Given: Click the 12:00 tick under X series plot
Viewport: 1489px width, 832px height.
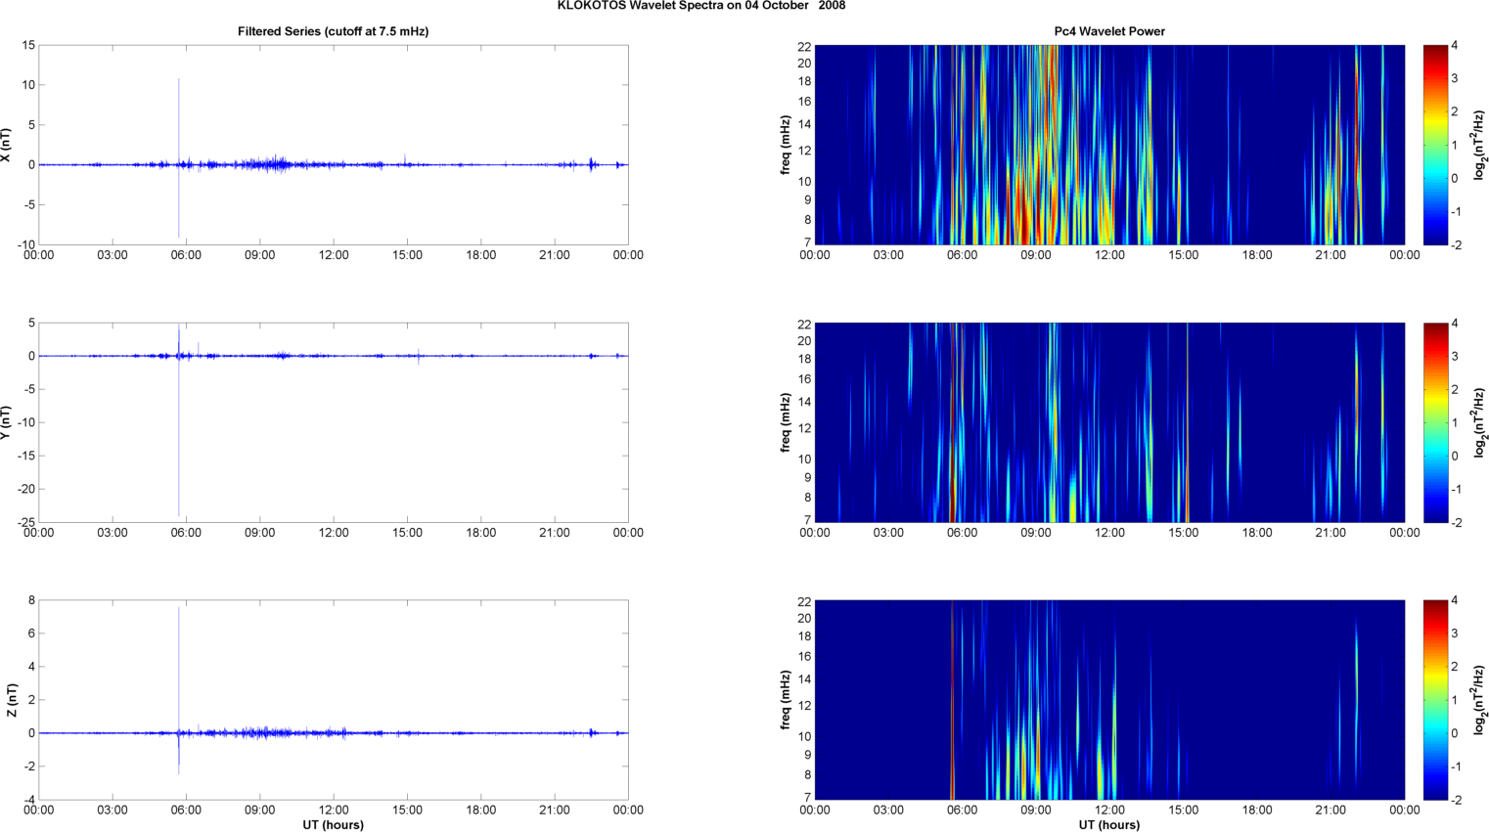Looking at the screenshot, I should click(334, 255).
